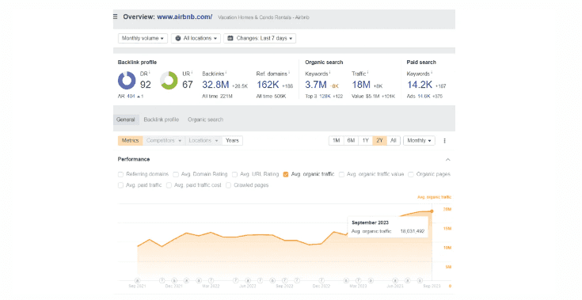Open the hamburger menu beside Overview
The height and width of the screenshot is (300, 582).
pyautogui.click(x=116, y=17)
